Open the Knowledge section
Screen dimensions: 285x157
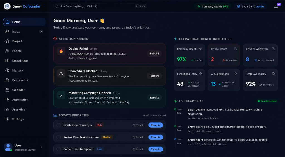pyautogui.click(x=24, y=61)
